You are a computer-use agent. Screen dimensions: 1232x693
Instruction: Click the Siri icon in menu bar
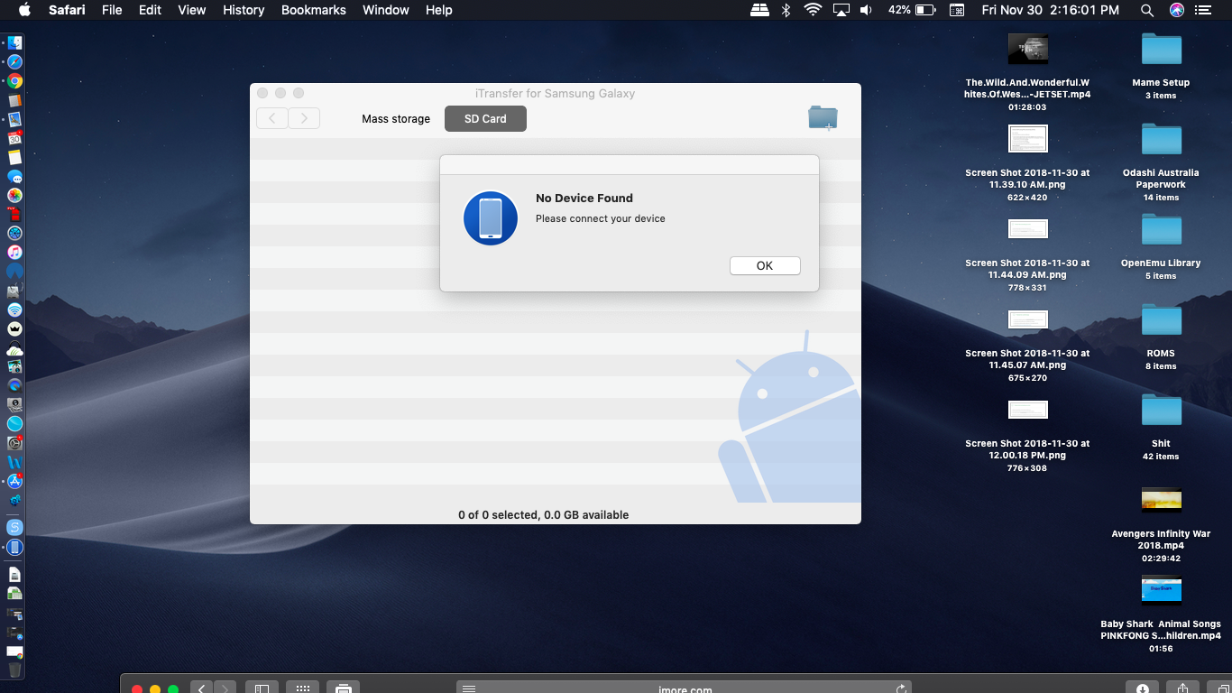point(1176,10)
